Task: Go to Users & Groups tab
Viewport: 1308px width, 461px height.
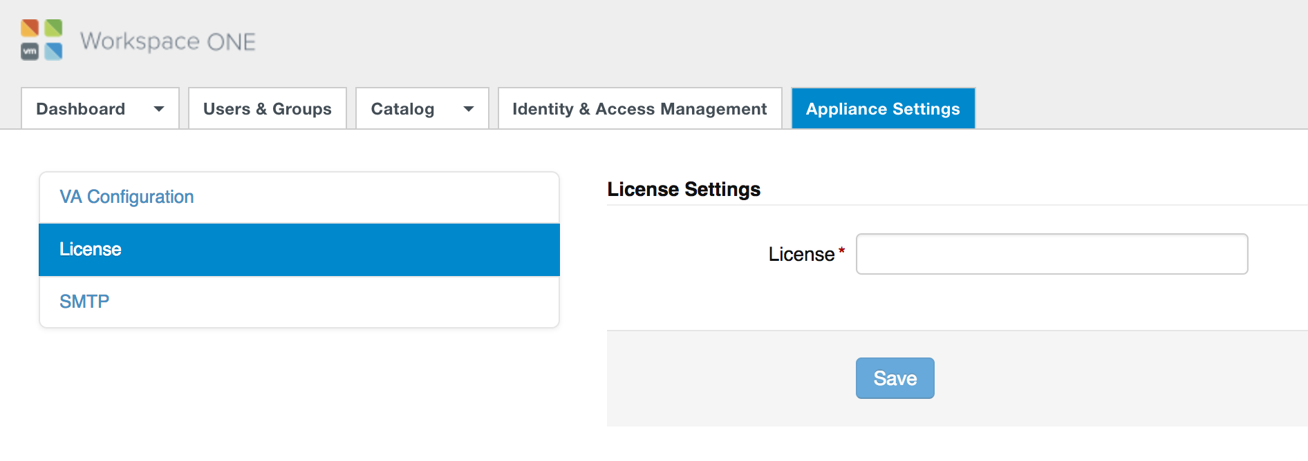Action: click(268, 109)
